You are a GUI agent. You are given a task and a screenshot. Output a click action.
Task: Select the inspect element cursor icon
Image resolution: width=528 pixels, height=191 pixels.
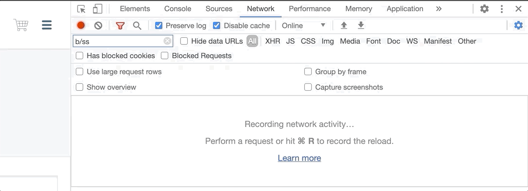tap(81, 9)
